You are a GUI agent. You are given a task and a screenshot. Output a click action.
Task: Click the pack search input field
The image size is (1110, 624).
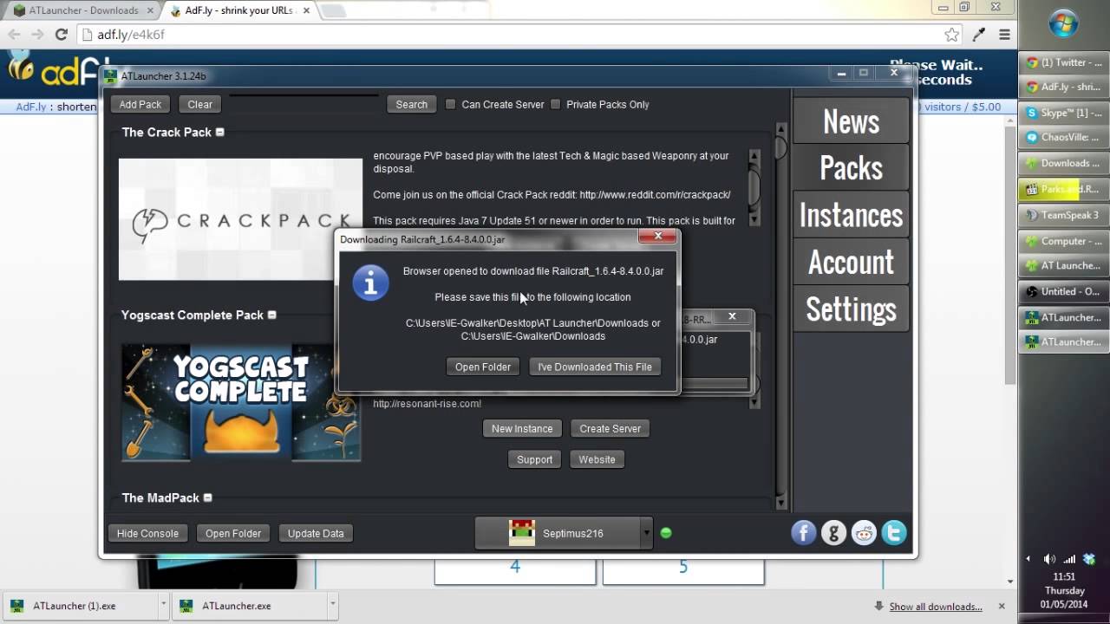click(x=304, y=104)
